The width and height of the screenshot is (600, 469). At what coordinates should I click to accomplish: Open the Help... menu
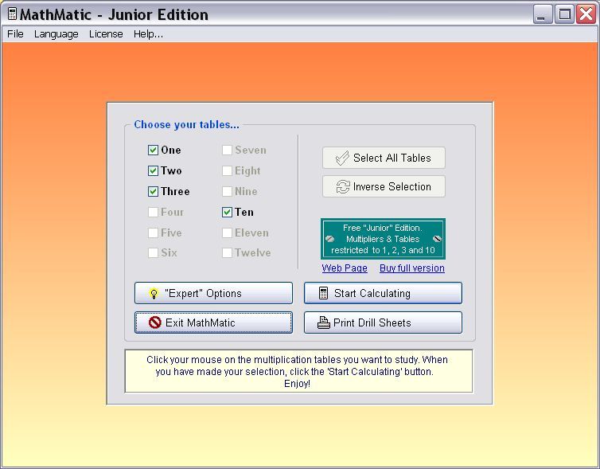coord(149,34)
